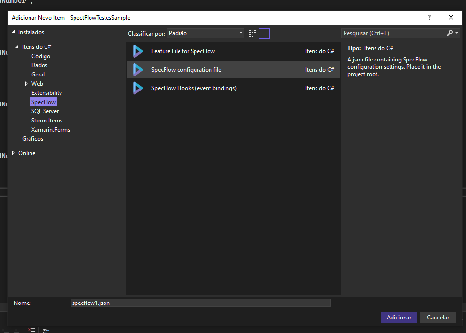Select the Storm Items category

pos(47,121)
